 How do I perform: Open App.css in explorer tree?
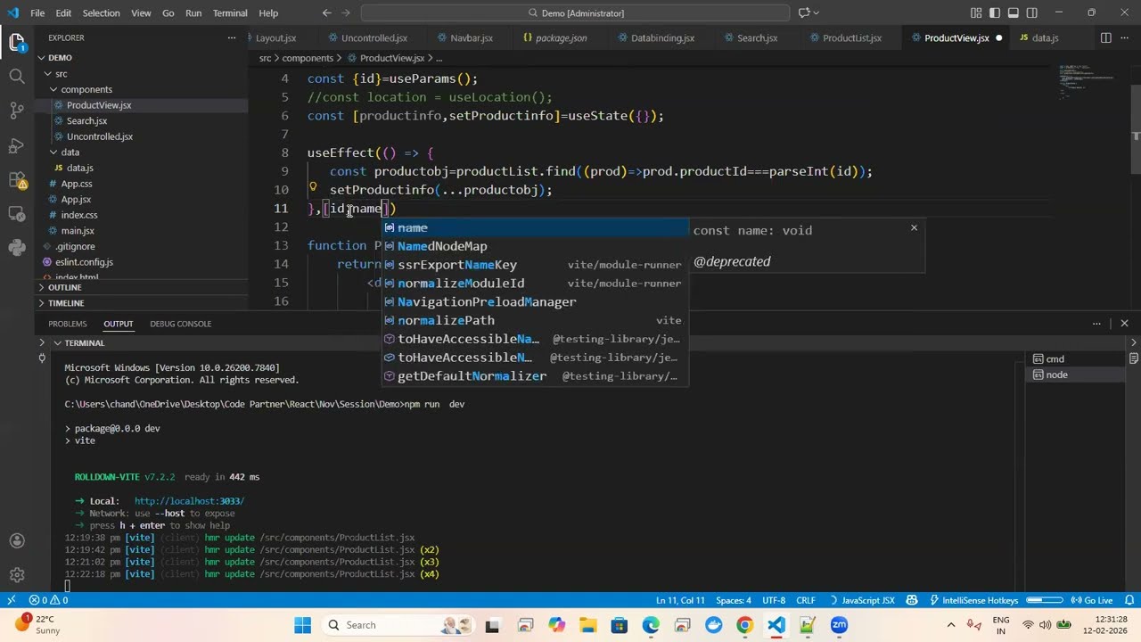click(x=77, y=184)
